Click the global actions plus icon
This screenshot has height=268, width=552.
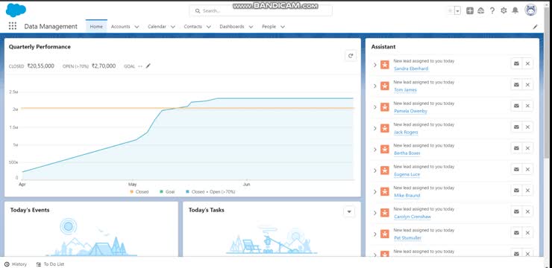470,10
